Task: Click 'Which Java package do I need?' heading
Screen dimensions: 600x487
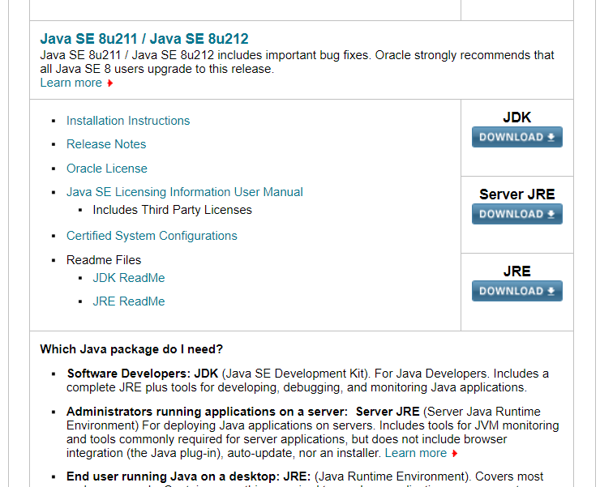Action: [131, 349]
